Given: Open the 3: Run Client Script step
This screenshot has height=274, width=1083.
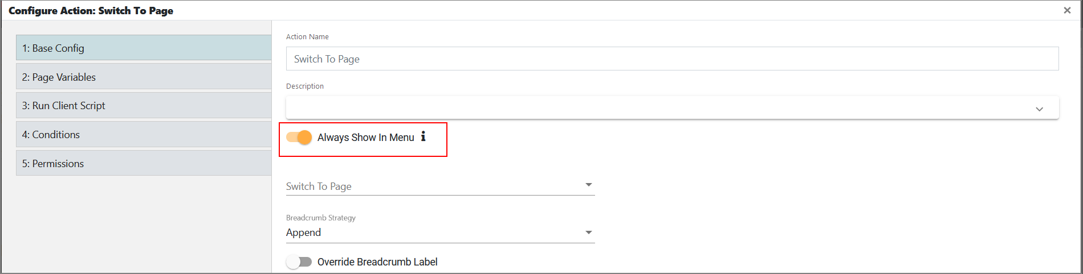Looking at the screenshot, I should coord(144,105).
